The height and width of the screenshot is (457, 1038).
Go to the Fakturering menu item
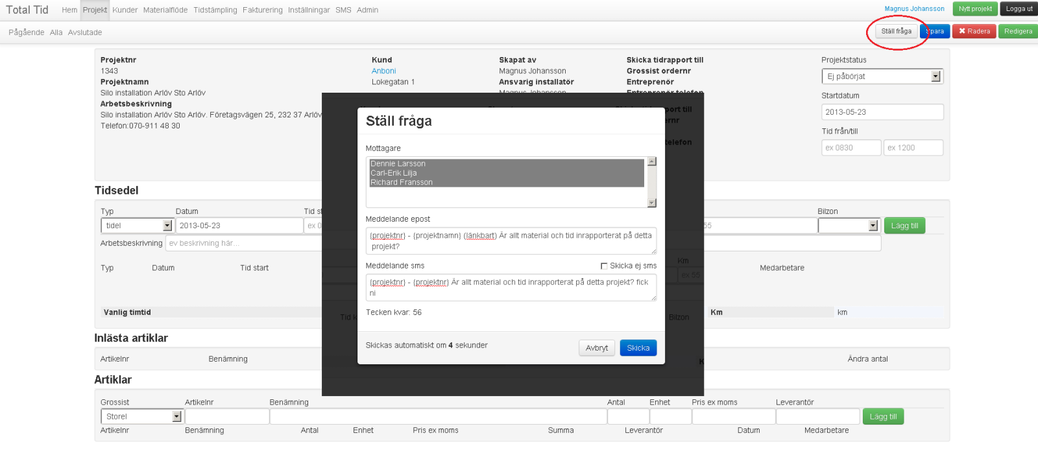pyautogui.click(x=262, y=10)
